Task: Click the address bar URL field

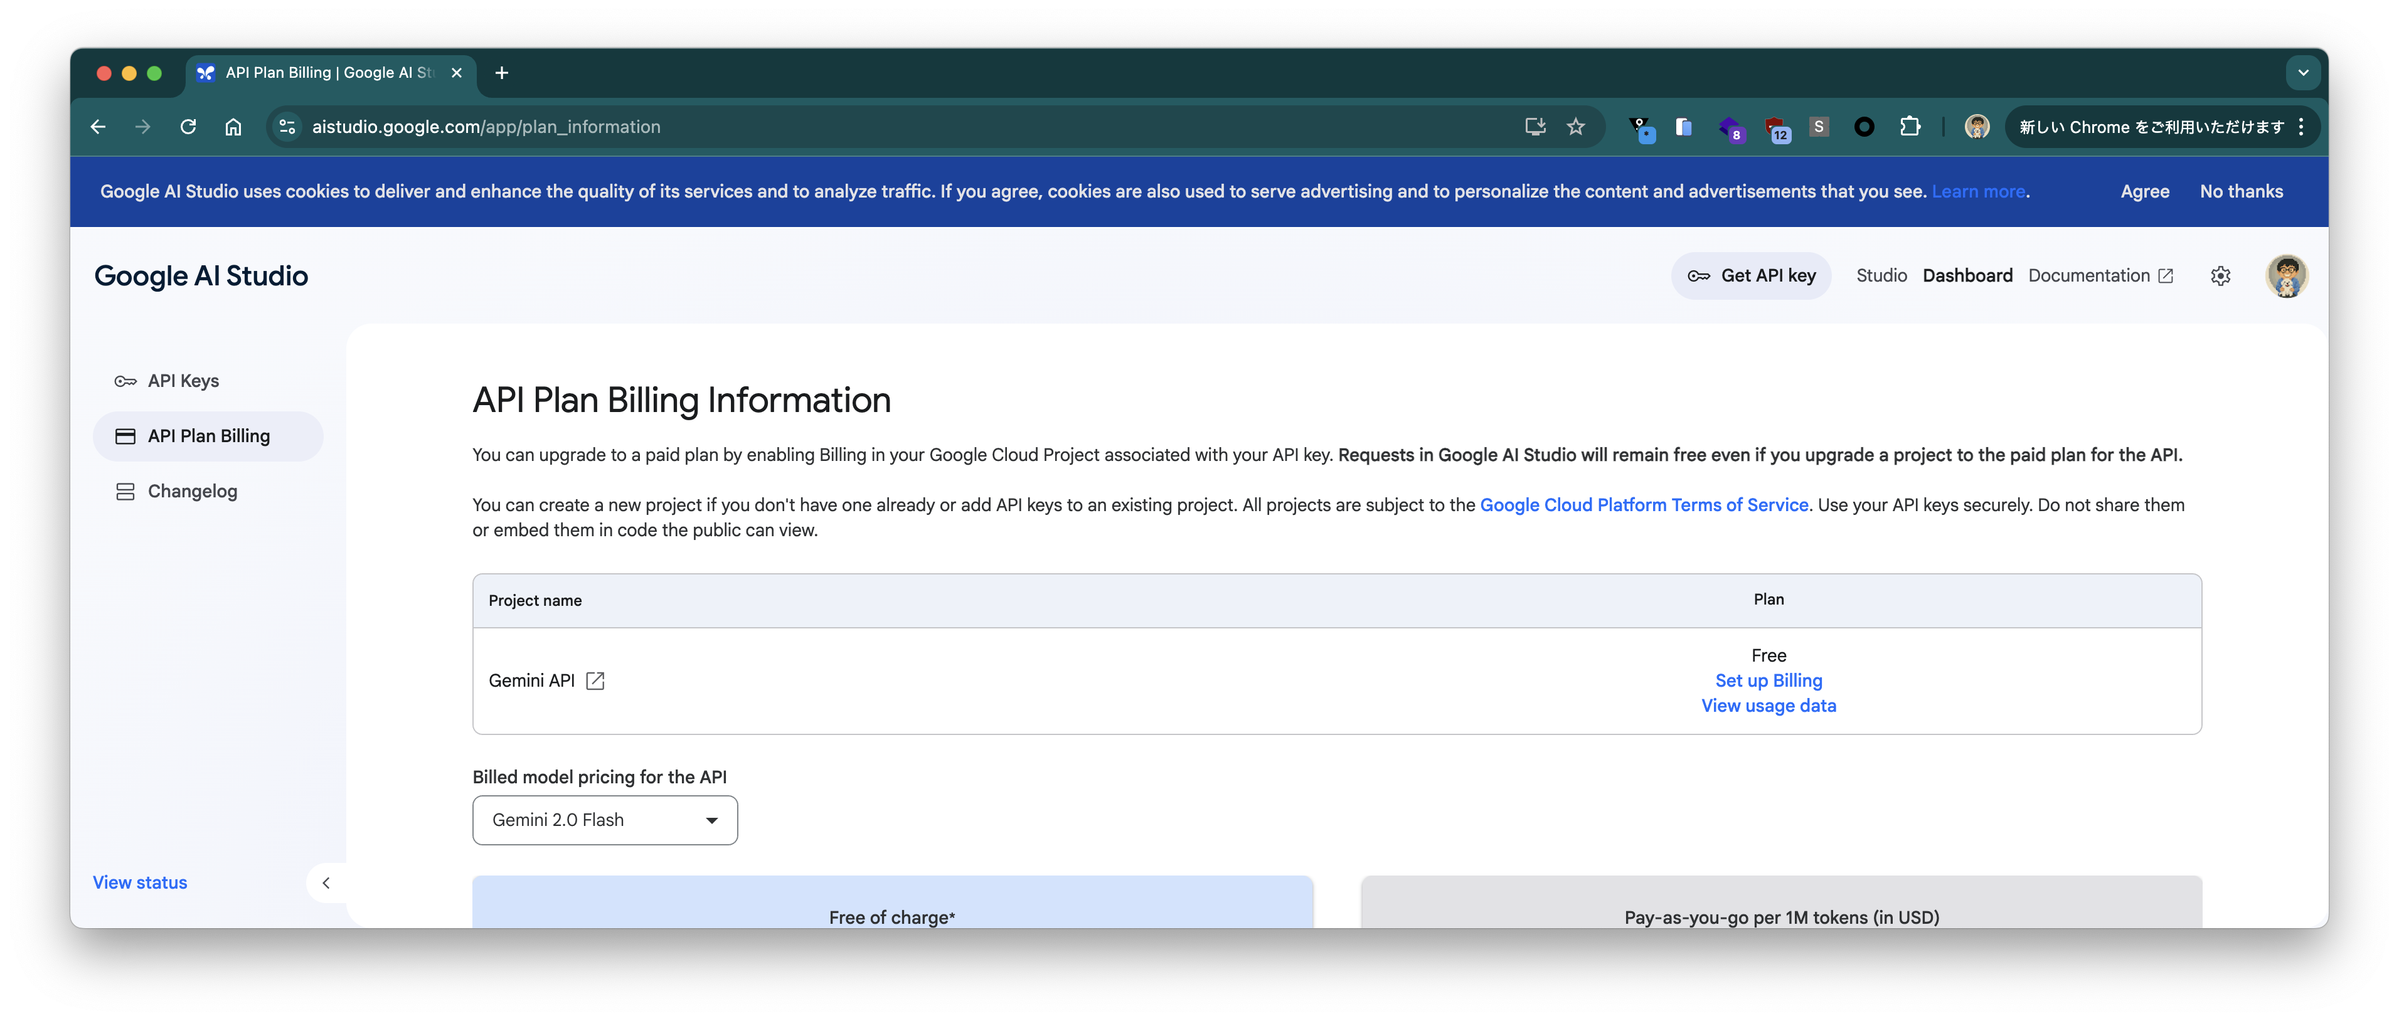Action: click(838, 127)
